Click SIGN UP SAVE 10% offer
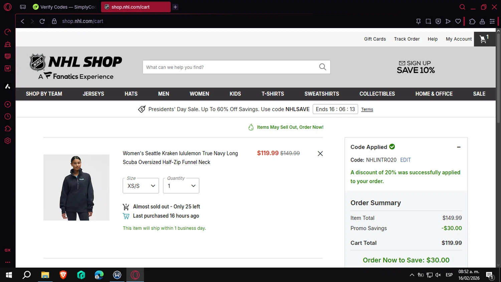The height and width of the screenshot is (282, 501). (415, 67)
